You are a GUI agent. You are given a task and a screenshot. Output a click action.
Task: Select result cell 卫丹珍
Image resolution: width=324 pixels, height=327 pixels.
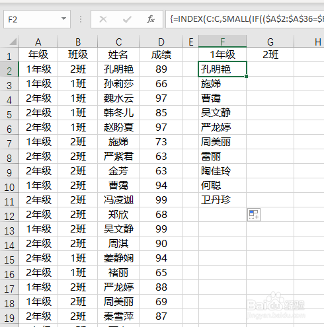tap(222, 200)
